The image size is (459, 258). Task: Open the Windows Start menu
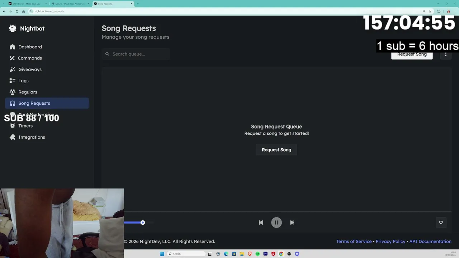point(162,254)
